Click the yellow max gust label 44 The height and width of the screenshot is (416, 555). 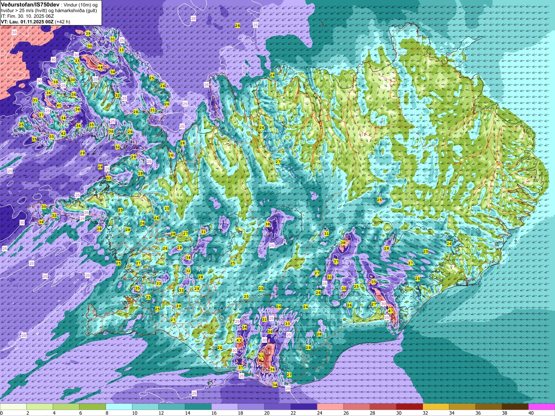pos(100,67)
